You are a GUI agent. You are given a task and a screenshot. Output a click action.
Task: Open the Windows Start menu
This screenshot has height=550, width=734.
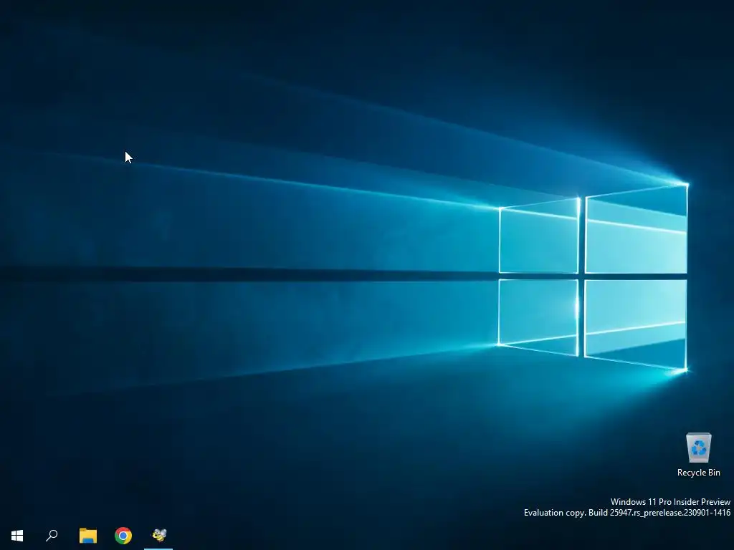pos(17,536)
